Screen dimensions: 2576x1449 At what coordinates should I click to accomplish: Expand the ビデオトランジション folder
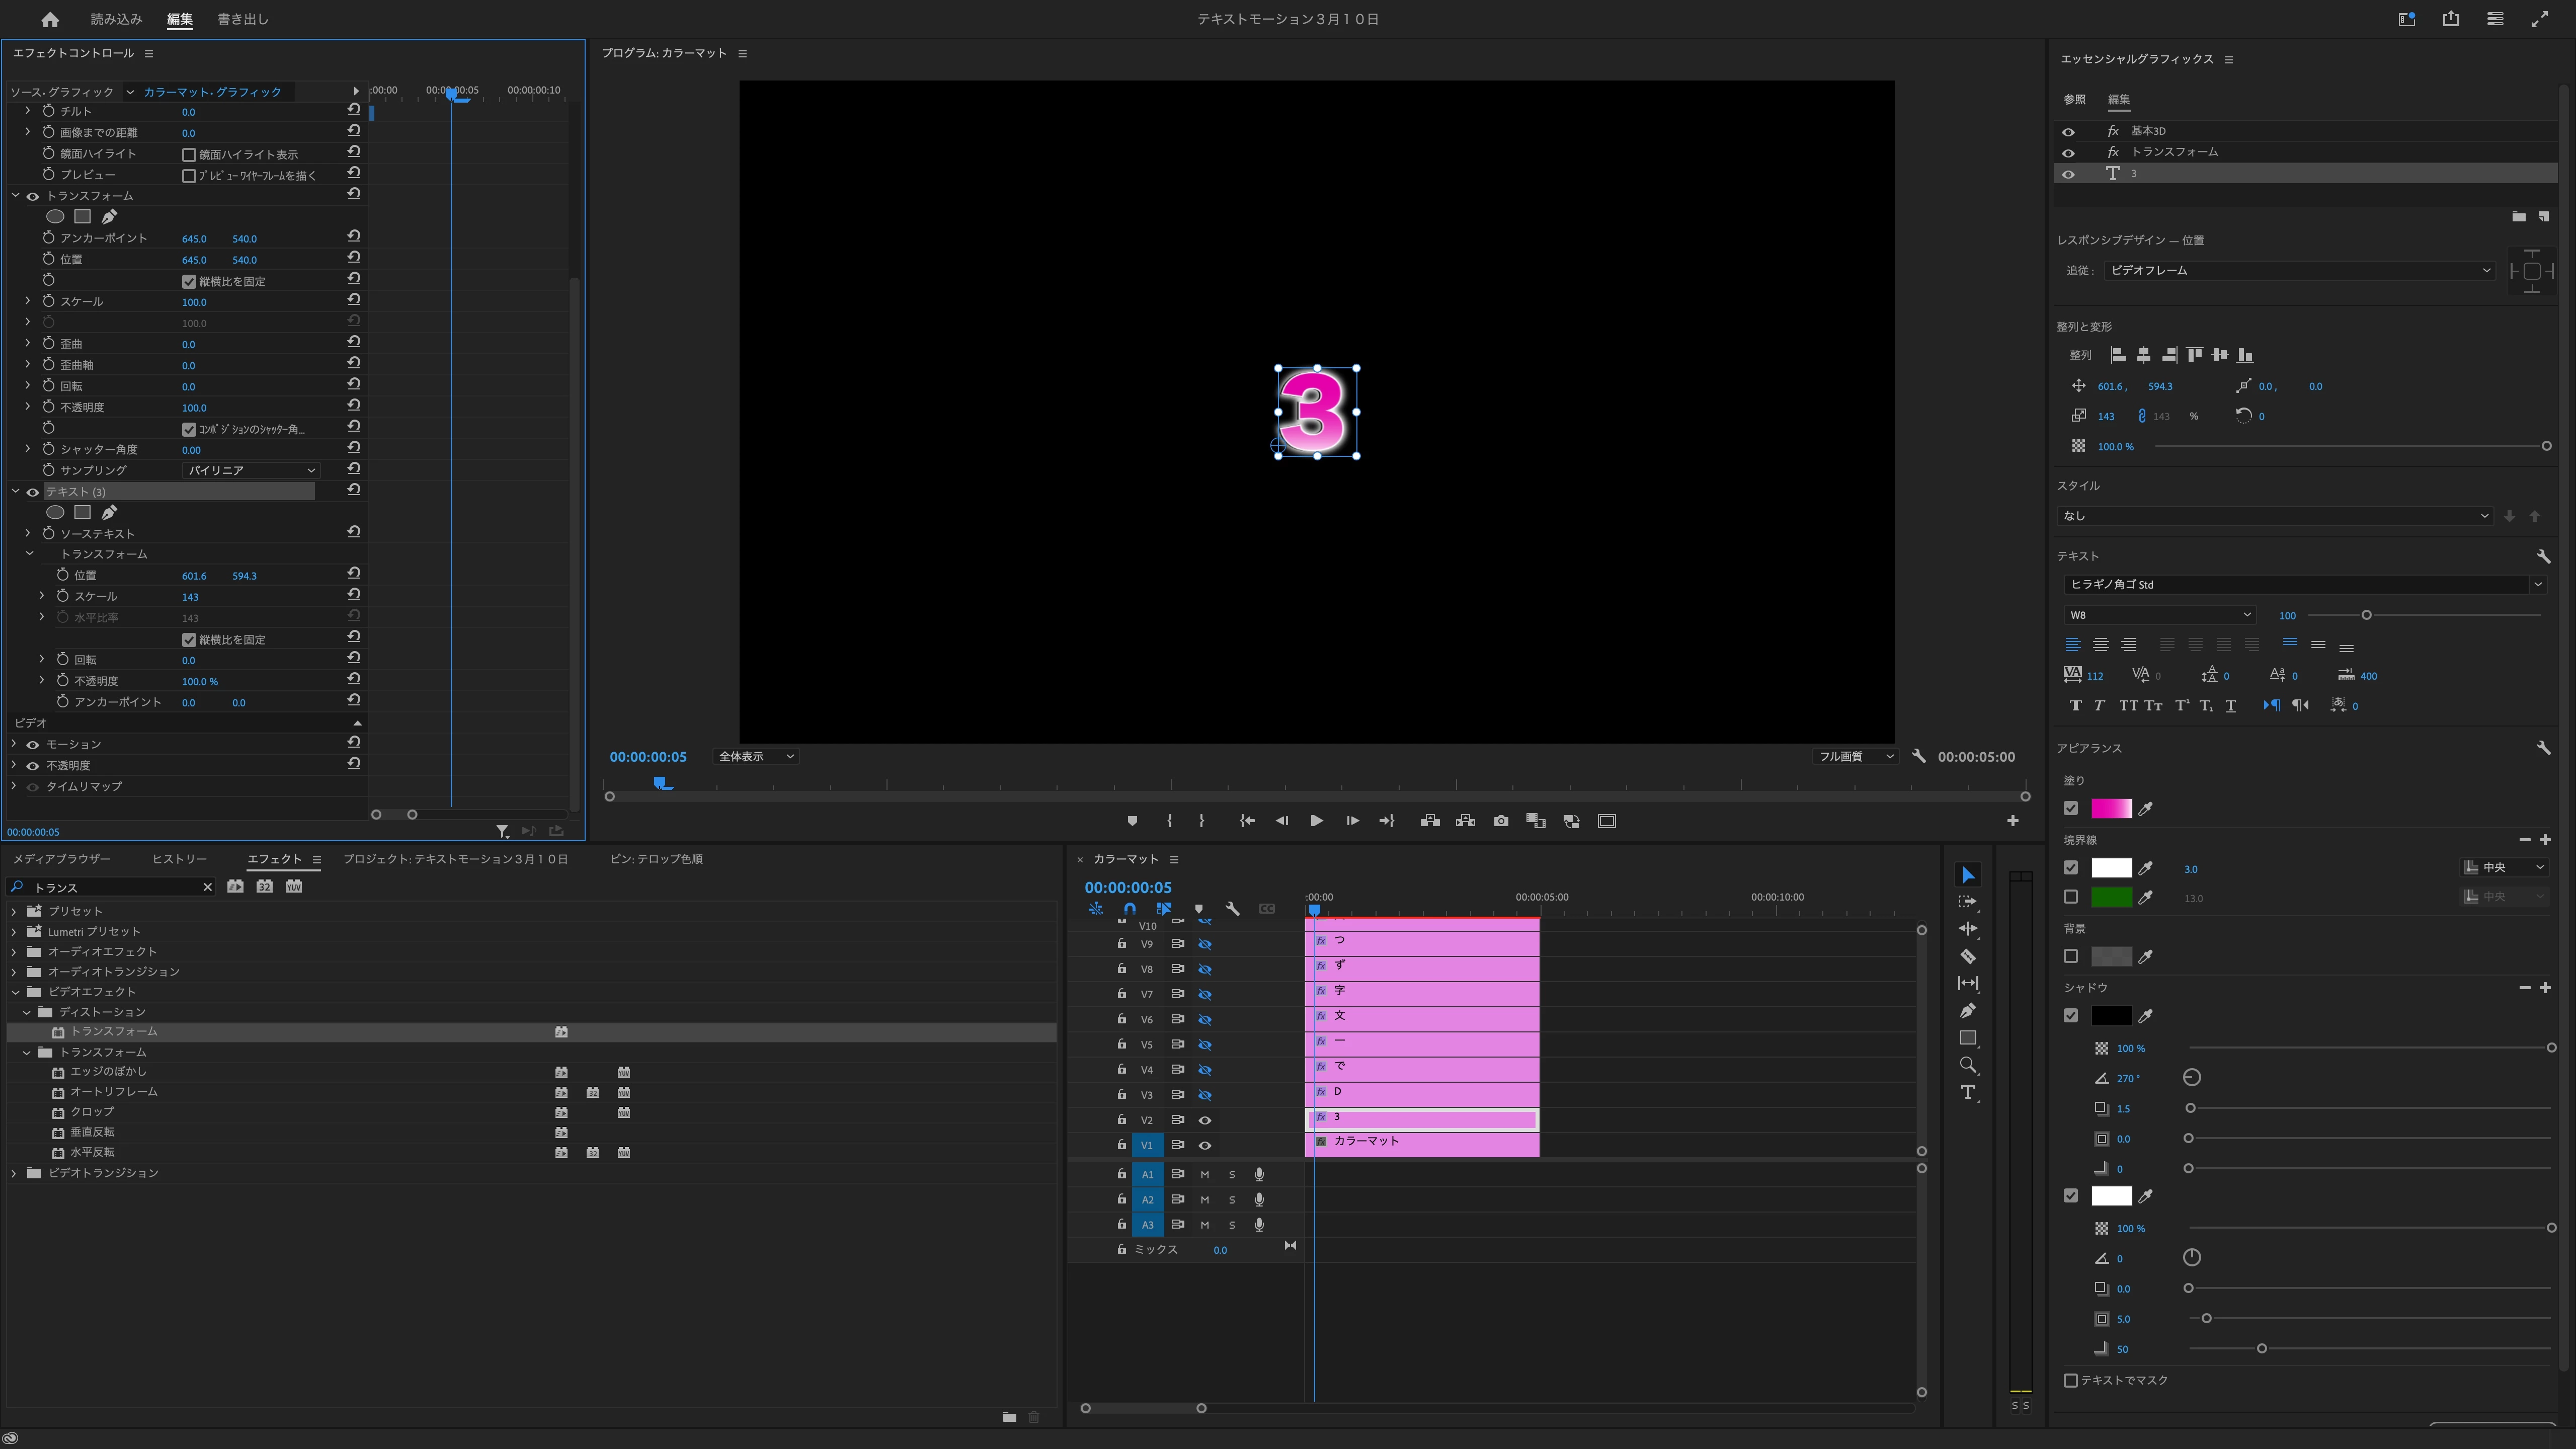(x=14, y=1173)
